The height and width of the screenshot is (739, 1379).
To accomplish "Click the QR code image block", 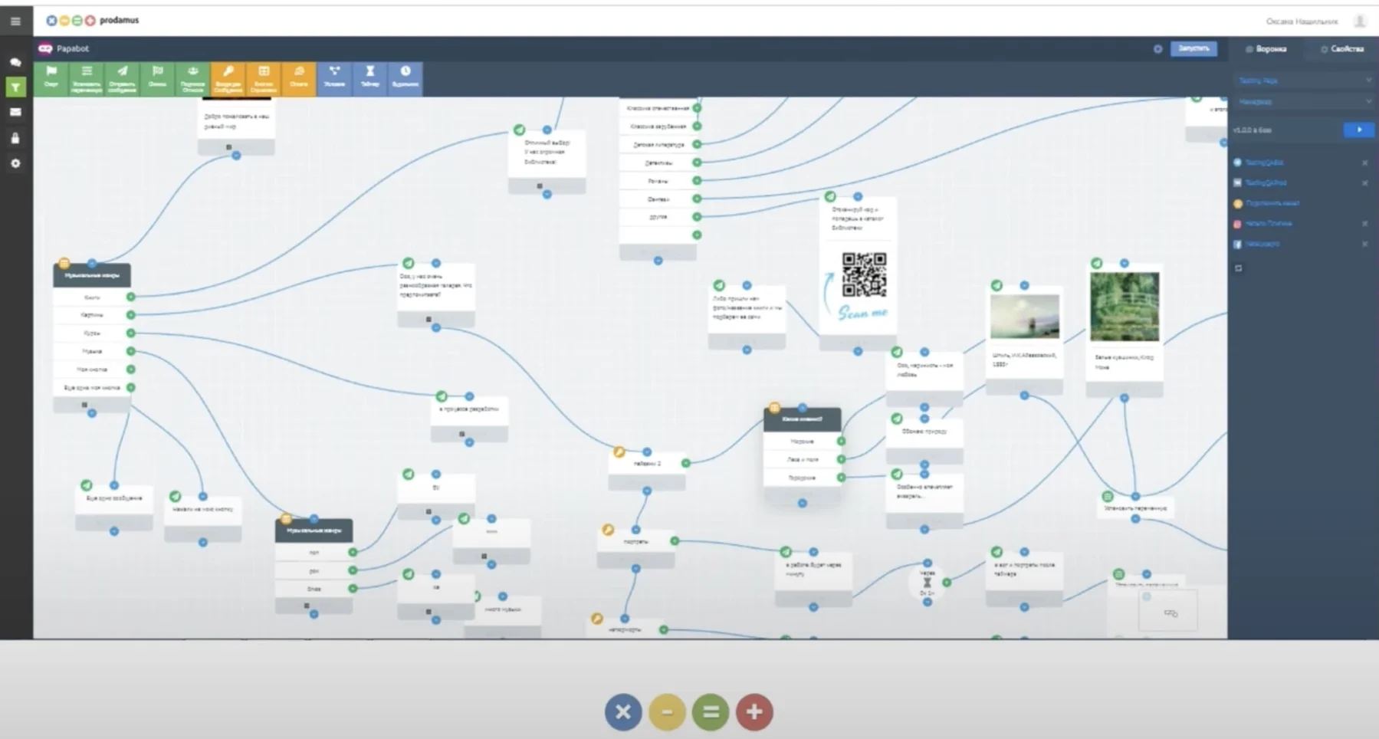I will click(x=864, y=274).
